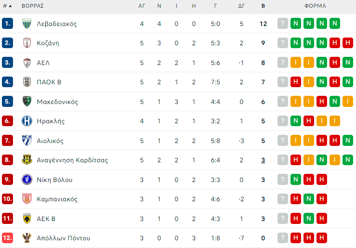Sort standings by the ΔΓ goal difference column
Image resolution: width=356 pixels, height=248 pixels.
(241, 6)
